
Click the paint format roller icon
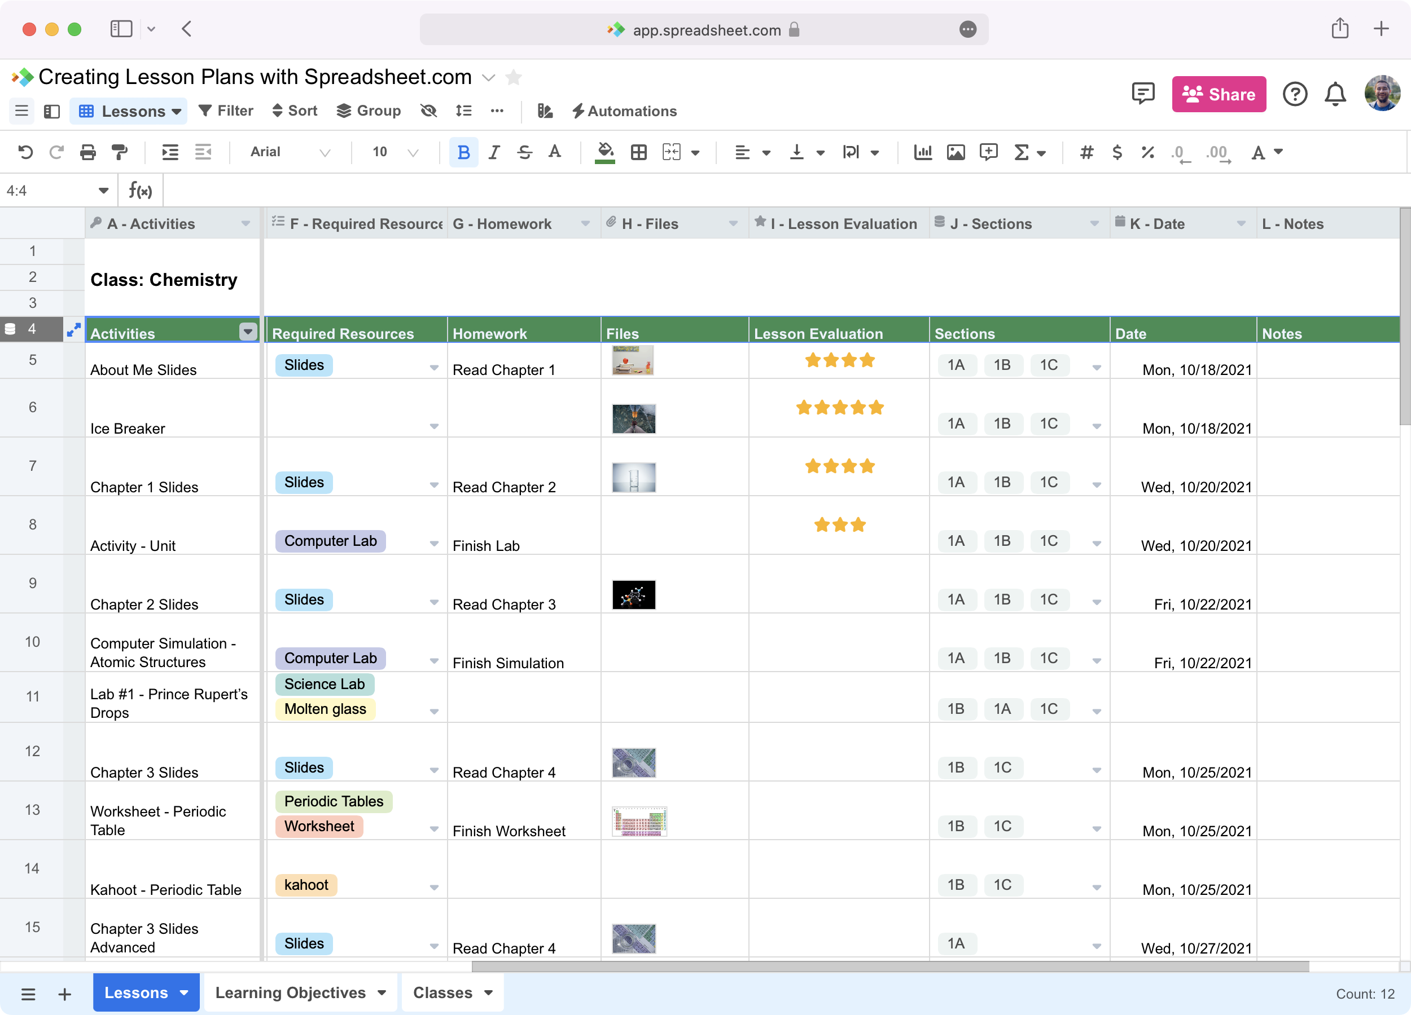119,152
